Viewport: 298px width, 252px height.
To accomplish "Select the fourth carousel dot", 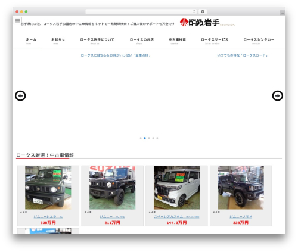I will click(x=153, y=138).
